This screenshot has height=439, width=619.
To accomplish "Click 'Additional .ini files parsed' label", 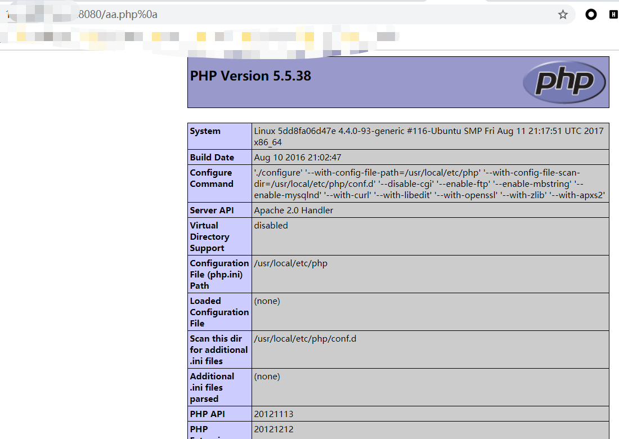I will coord(212,388).
